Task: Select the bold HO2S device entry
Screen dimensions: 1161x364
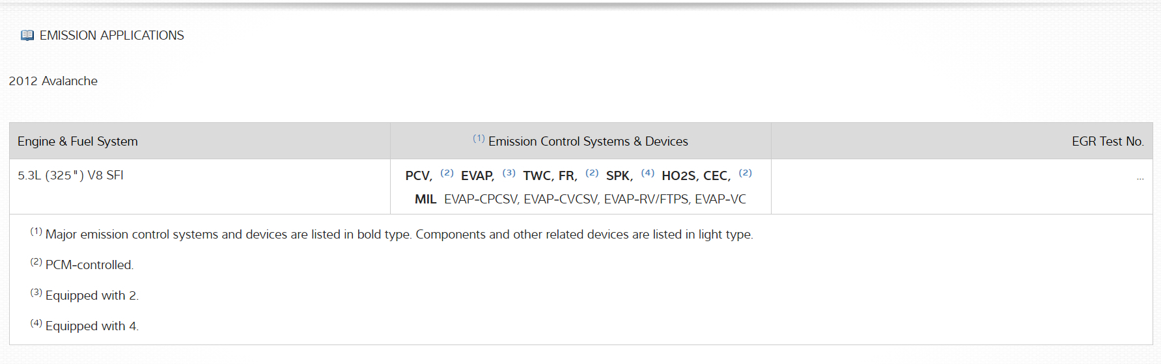Action: click(678, 175)
